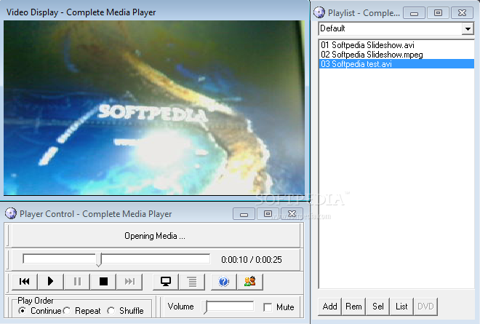Open help question mark icon
Viewport: 480px width, 324px height.
(x=224, y=281)
